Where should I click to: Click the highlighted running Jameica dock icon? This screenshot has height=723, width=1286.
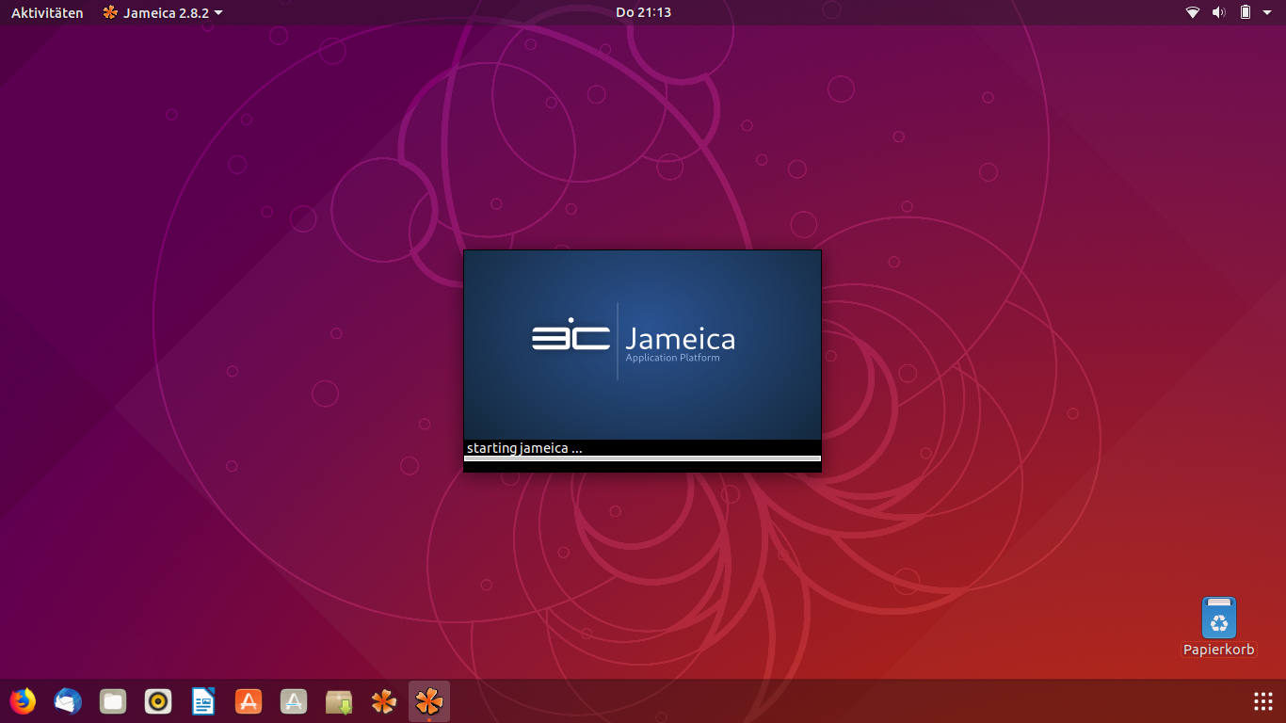429,701
